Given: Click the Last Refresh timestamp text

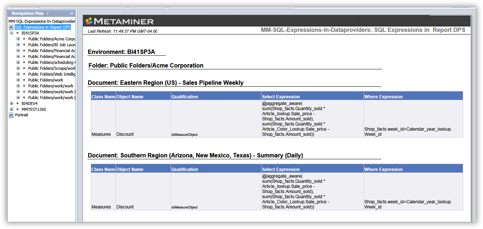Looking at the screenshot, I should pos(123,31).
